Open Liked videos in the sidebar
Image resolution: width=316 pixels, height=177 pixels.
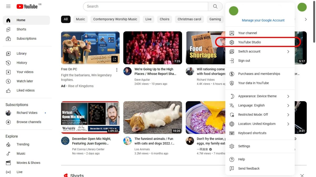point(26,90)
